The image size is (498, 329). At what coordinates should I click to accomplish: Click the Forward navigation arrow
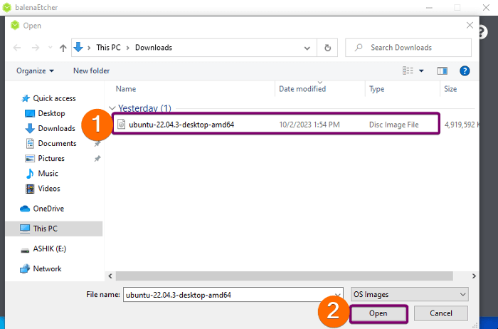pos(36,48)
